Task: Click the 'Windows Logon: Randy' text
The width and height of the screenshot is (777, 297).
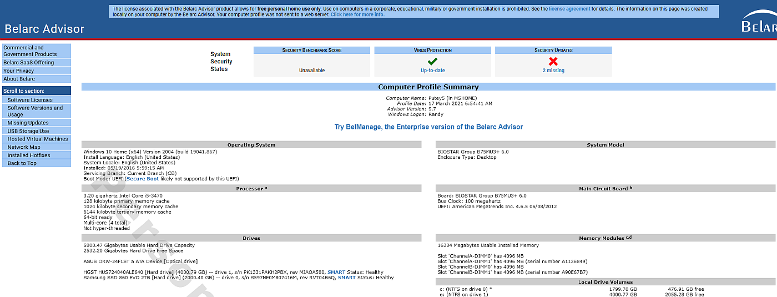Action: point(416,114)
